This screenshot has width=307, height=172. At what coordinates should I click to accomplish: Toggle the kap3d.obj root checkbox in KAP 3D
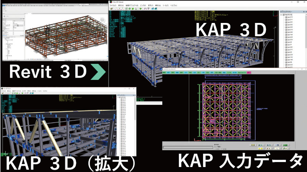(x=284, y=15)
